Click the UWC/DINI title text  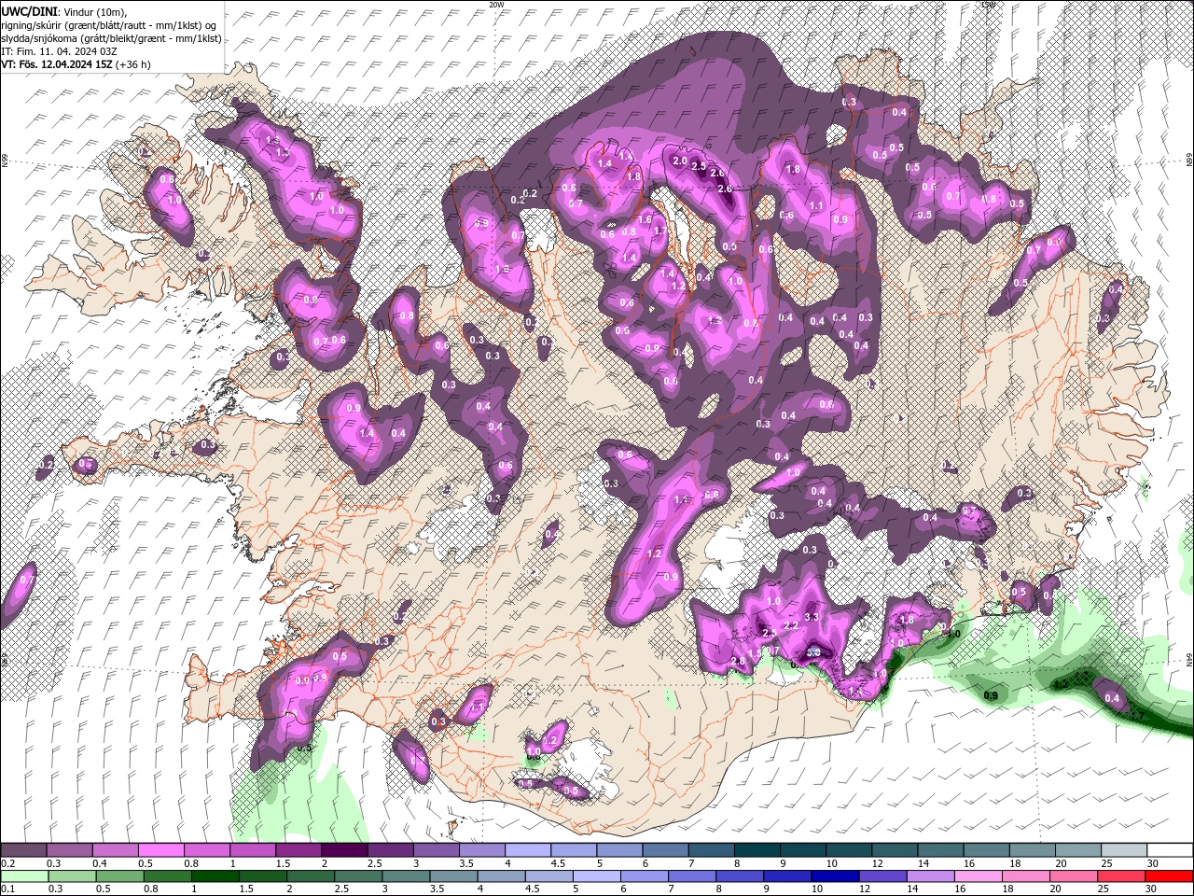30,11
